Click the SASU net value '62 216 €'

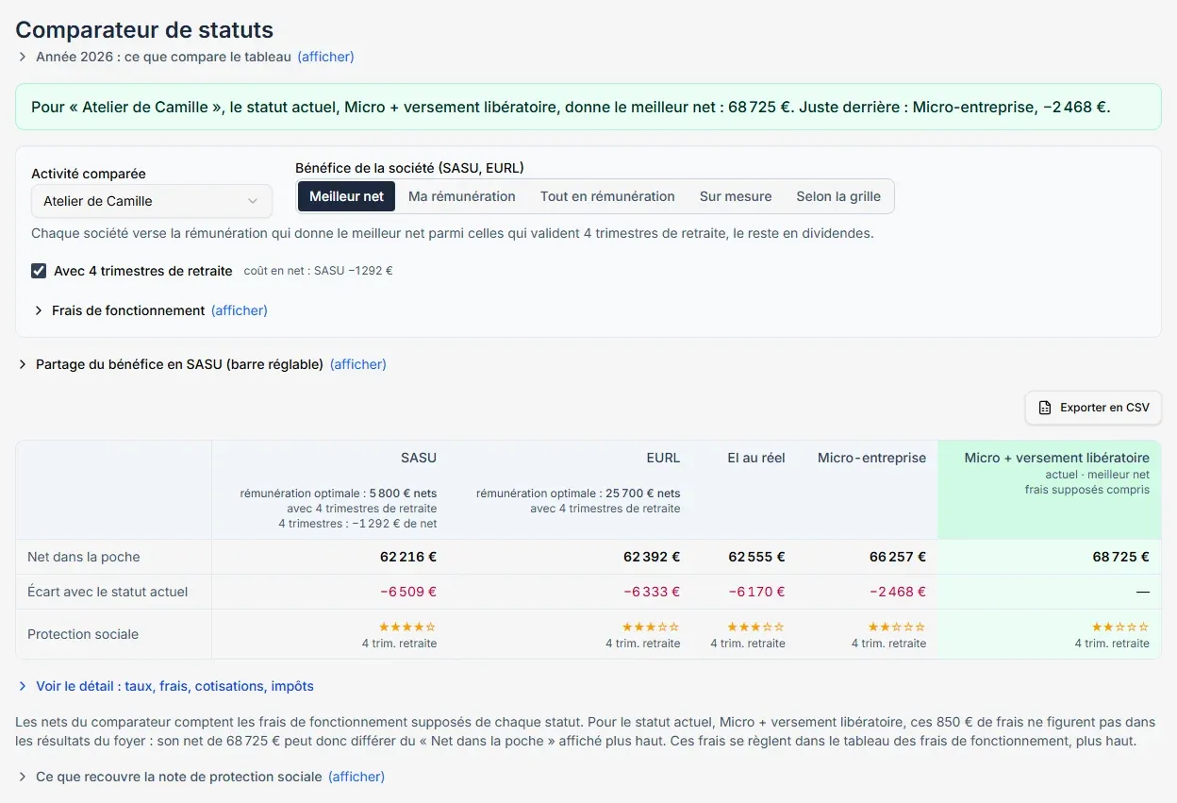click(408, 557)
